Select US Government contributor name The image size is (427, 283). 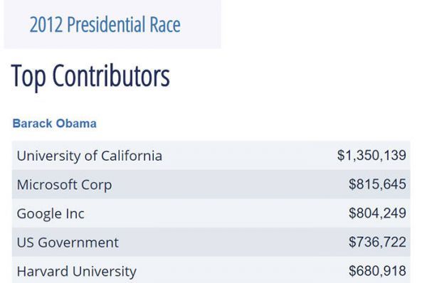pyautogui.click(x=68, y=242)
